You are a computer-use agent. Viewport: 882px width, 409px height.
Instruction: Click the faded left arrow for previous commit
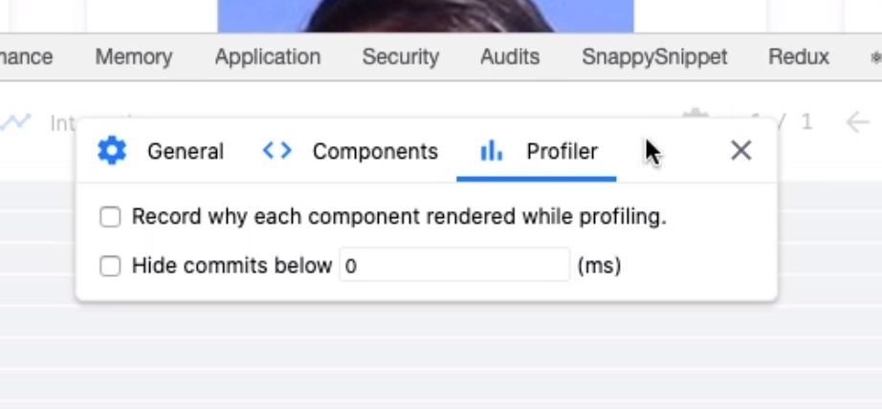click(x=857, y=122)
